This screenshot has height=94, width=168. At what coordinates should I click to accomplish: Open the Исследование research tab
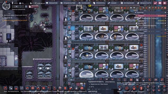pos(127,3)
